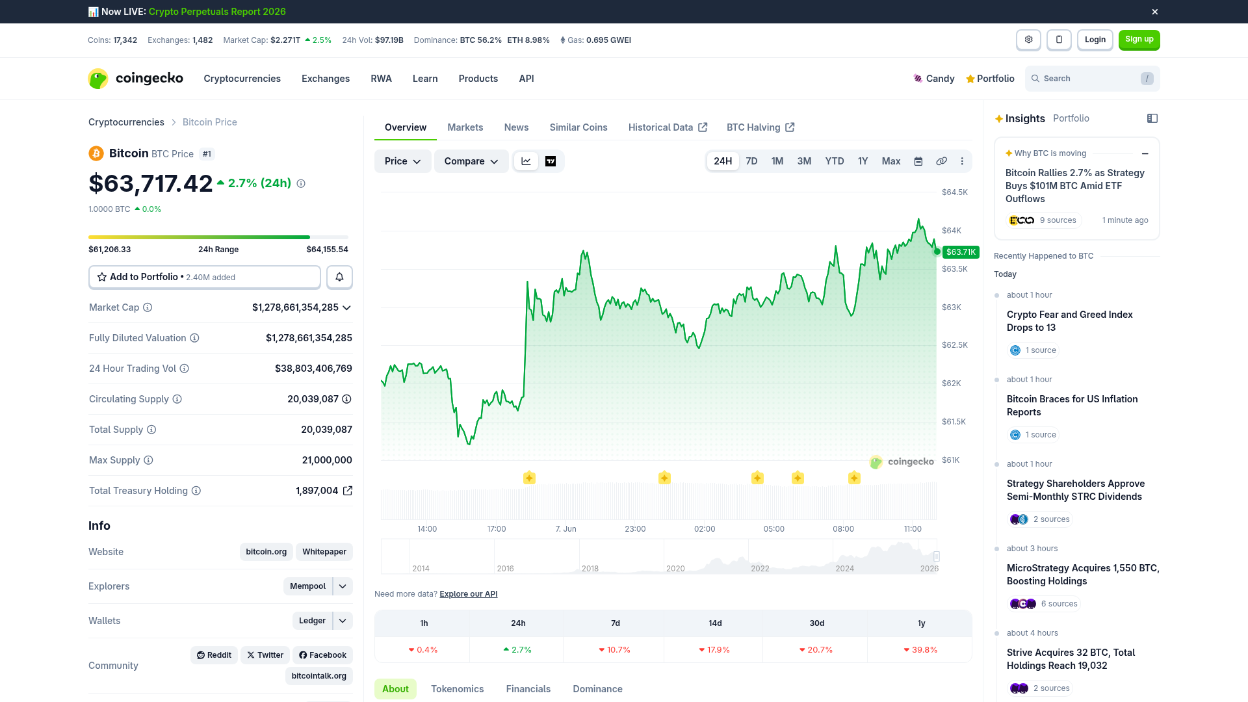Open the Products nav menu
The height and width of the screenshot is (702, 1248).
tap(478, 79)
